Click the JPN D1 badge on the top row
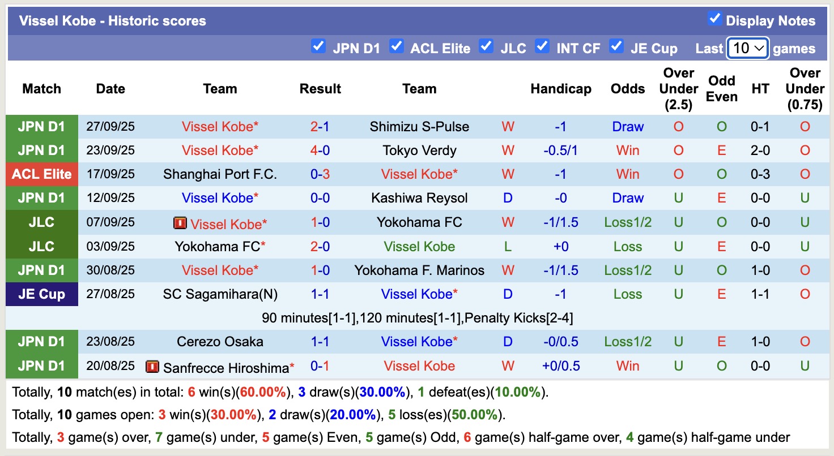Viewport: 834px width, 456px height. tap(41, 127)
